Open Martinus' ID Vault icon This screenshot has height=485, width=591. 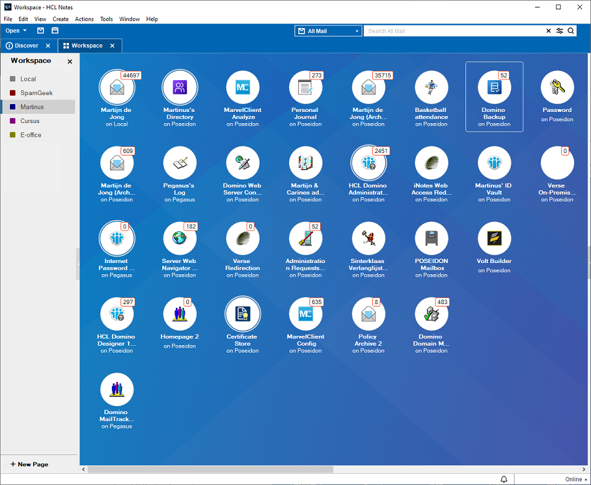point(495,163)
